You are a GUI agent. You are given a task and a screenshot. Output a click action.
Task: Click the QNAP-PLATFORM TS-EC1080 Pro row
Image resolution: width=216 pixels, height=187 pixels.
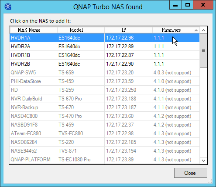click(105, 160)
